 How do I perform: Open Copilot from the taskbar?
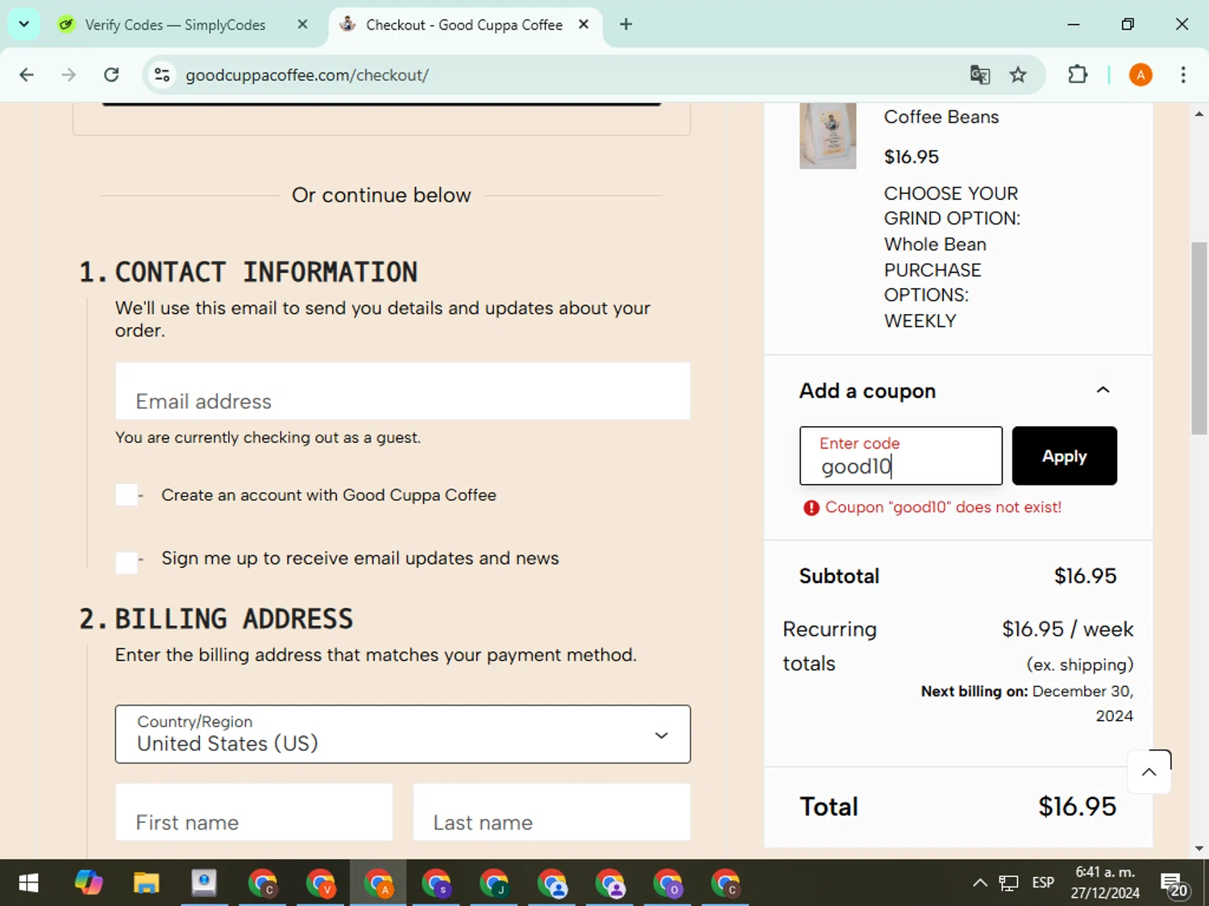point(89,883)
